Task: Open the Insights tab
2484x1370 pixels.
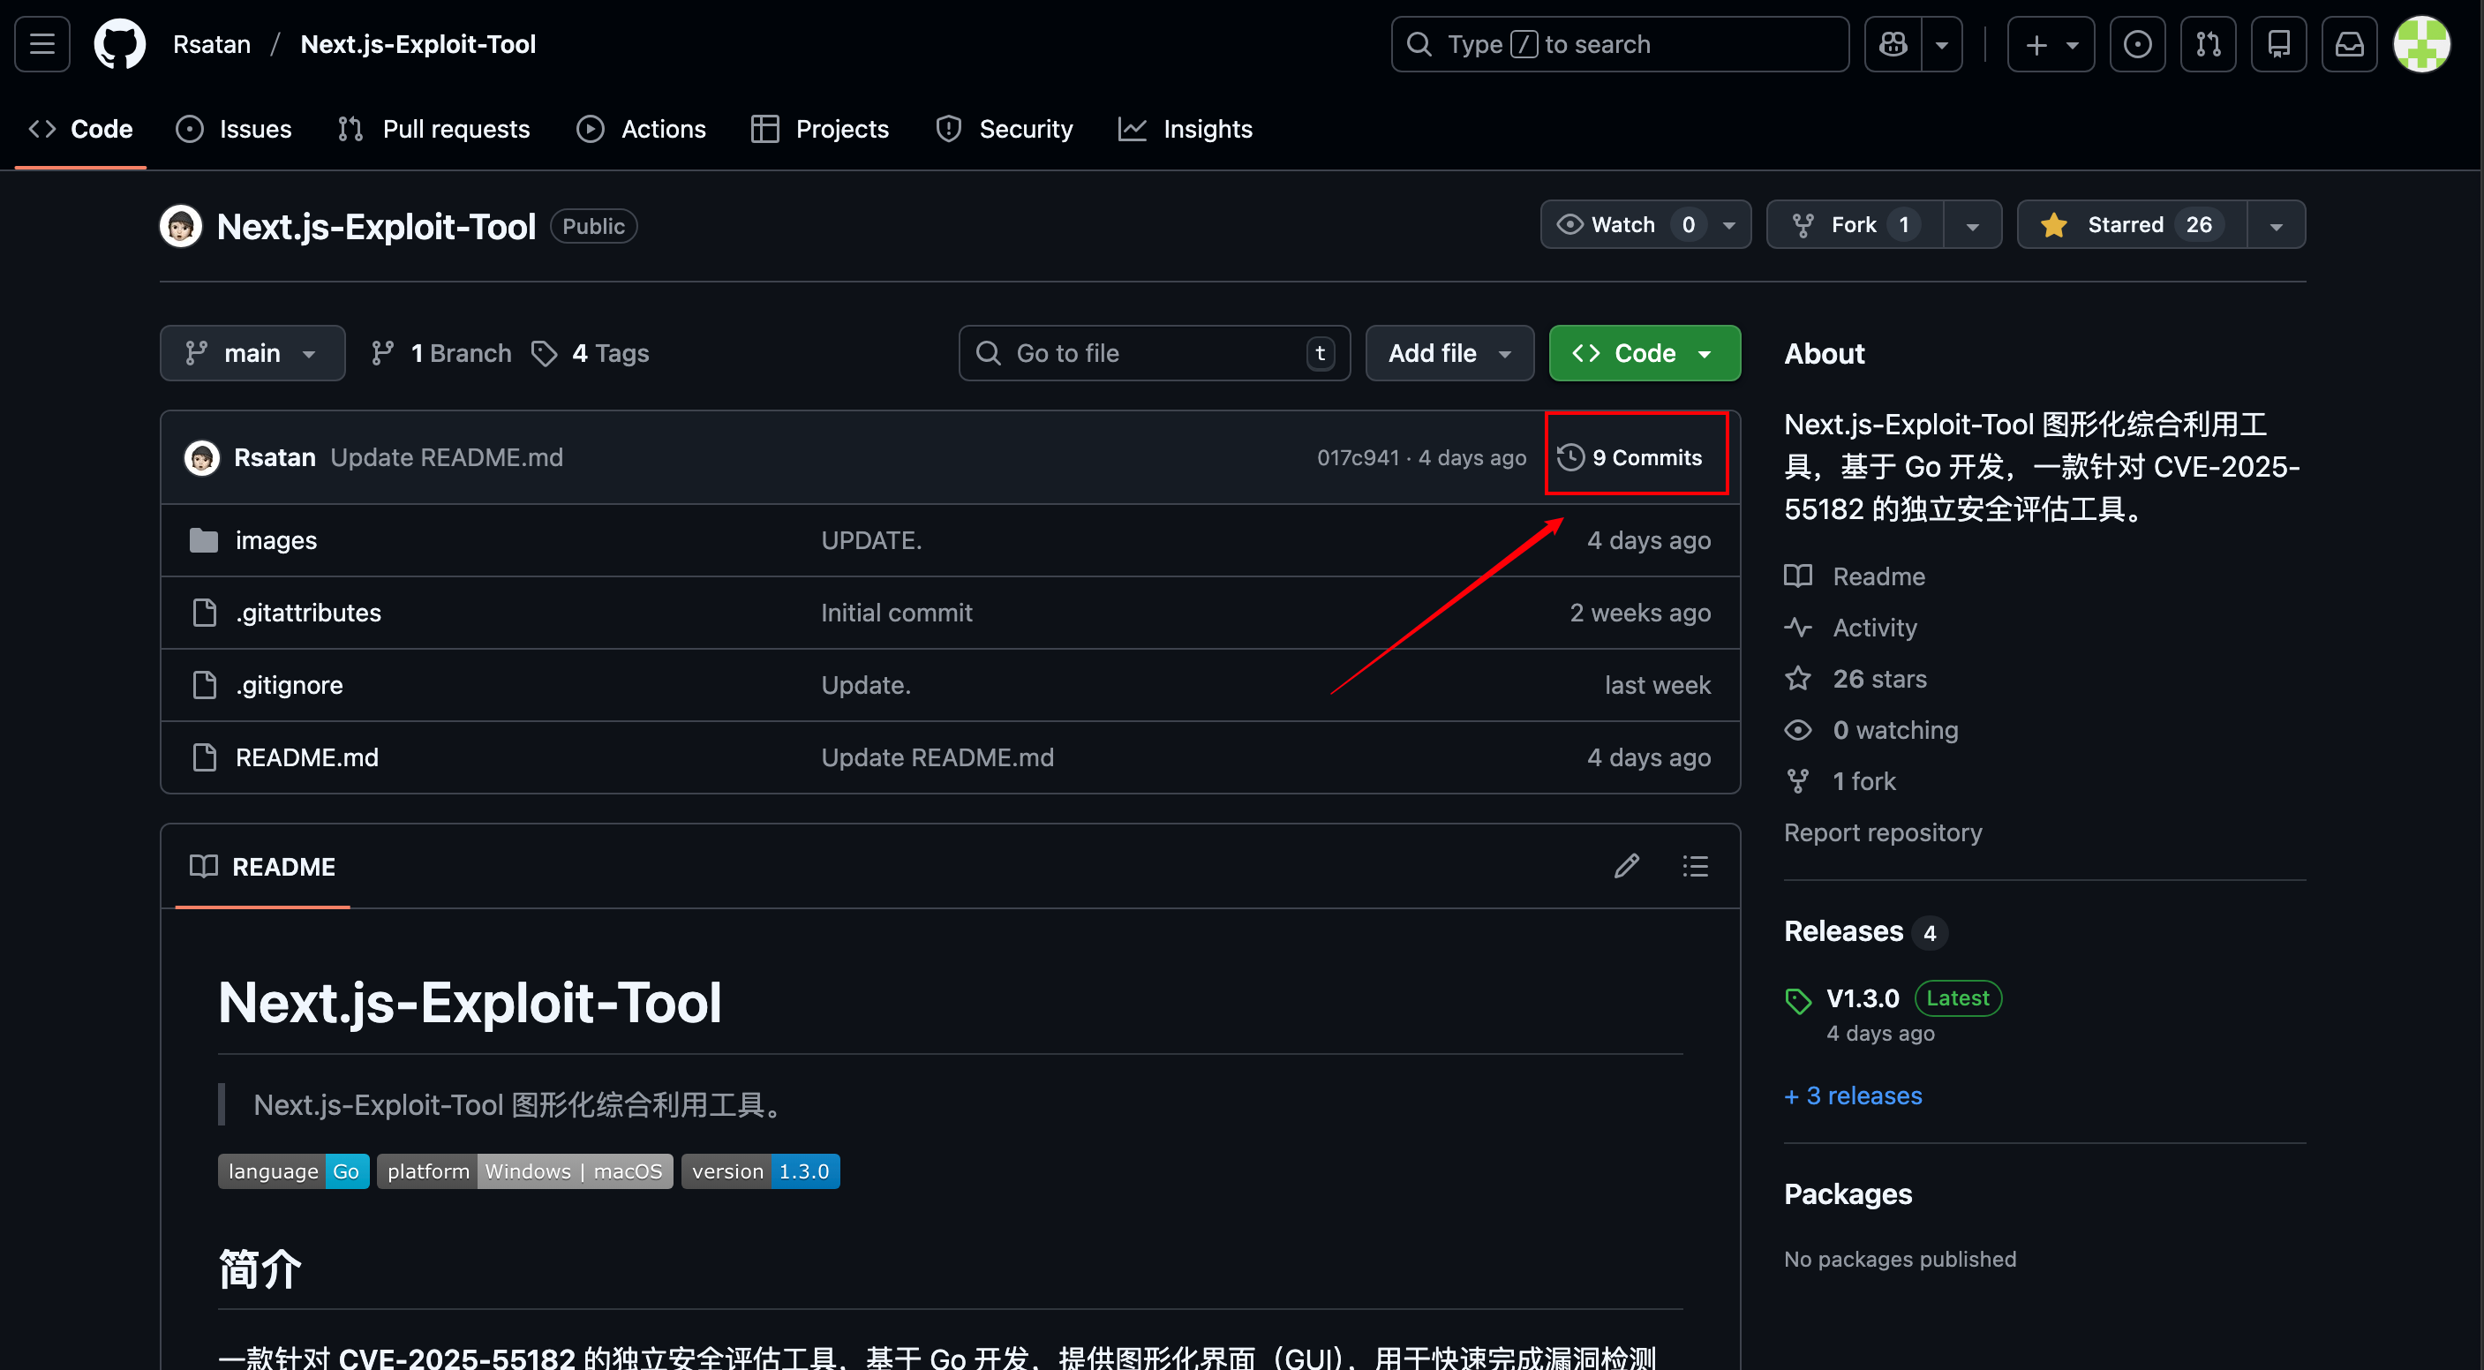Action: tap(1186, 129)
